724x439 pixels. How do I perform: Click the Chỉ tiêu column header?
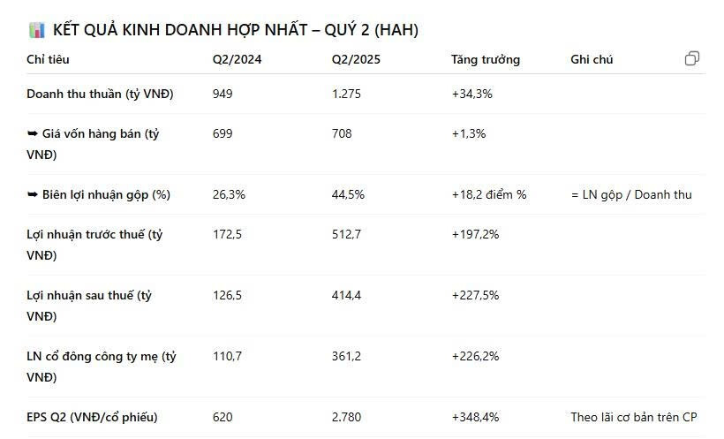pyautogui.click(x=48, y=60)
